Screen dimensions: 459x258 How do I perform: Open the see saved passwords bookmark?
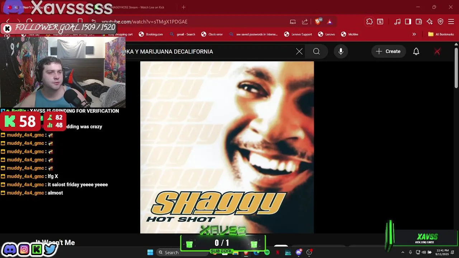coord(253,34)
